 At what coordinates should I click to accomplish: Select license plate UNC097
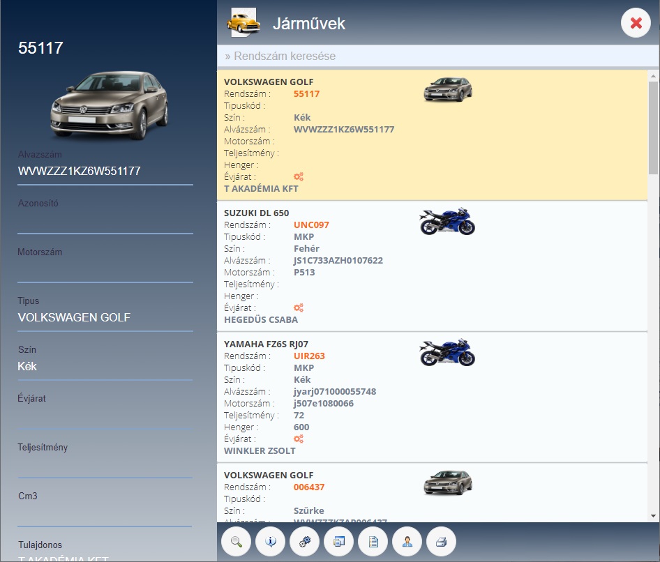point(311,225)
